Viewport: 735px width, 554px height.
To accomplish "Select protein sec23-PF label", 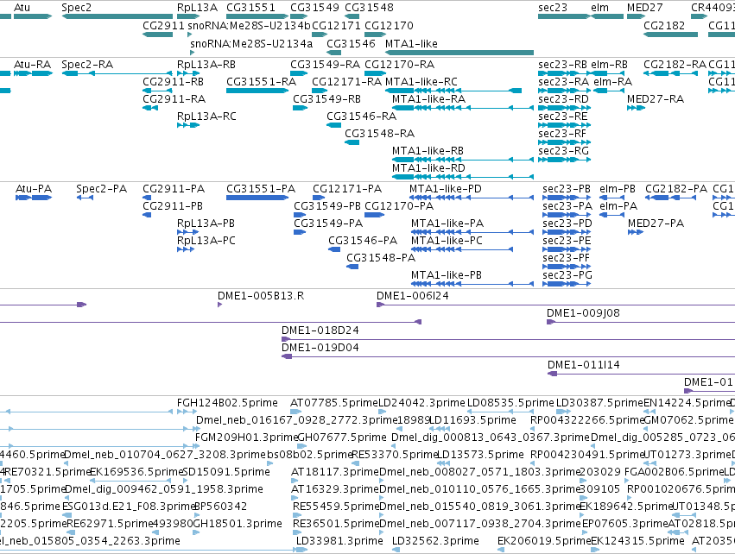I will click(567, 257).
